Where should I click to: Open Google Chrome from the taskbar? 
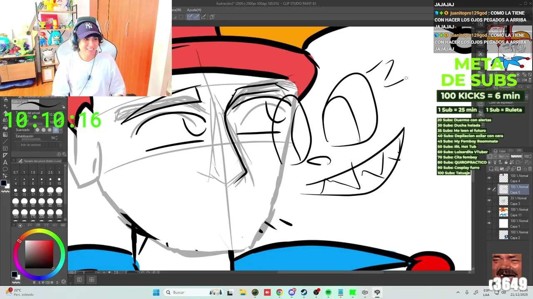coord(279,292)
